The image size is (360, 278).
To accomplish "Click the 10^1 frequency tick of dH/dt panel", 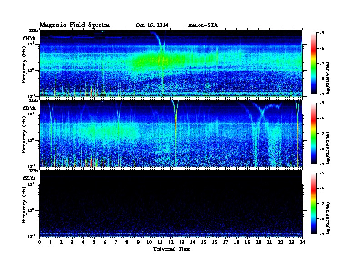I will [x=31, y=44].
